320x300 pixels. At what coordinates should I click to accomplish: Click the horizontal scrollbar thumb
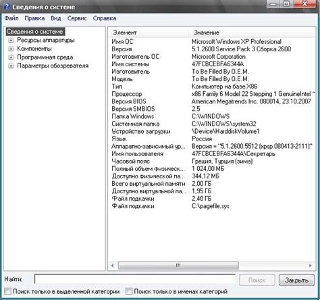(178, 266)
